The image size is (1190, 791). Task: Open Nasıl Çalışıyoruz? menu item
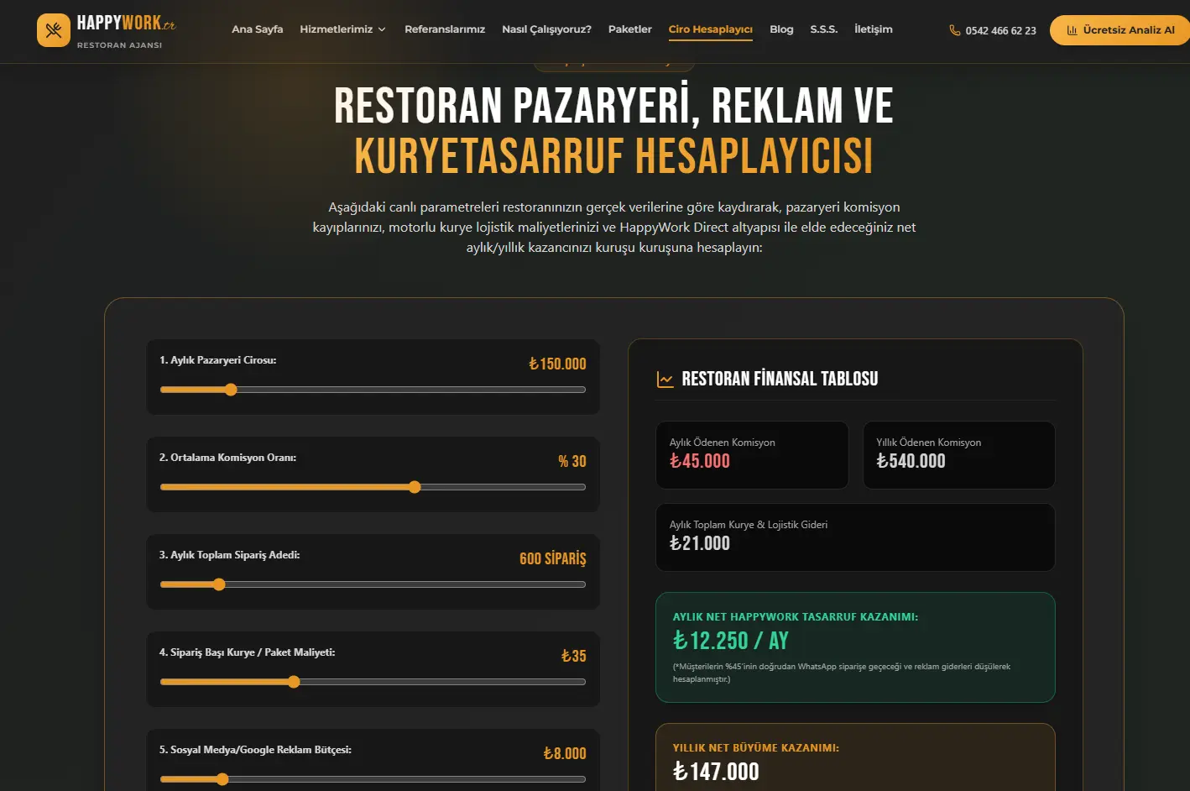(546, 29)
